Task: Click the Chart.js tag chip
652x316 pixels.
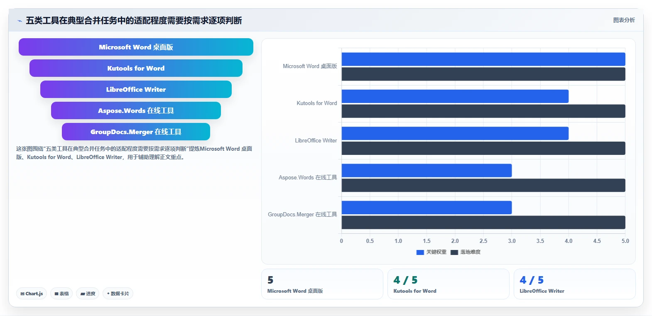Action: click(x=32, y=294)
